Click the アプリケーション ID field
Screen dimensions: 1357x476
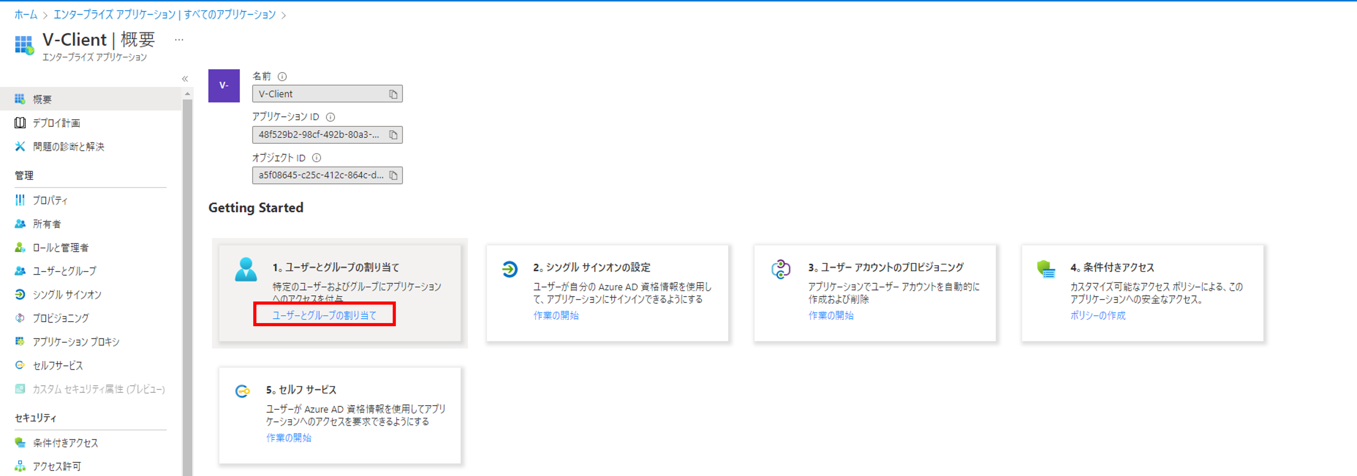pyautogui.click(x=327, y=135)
